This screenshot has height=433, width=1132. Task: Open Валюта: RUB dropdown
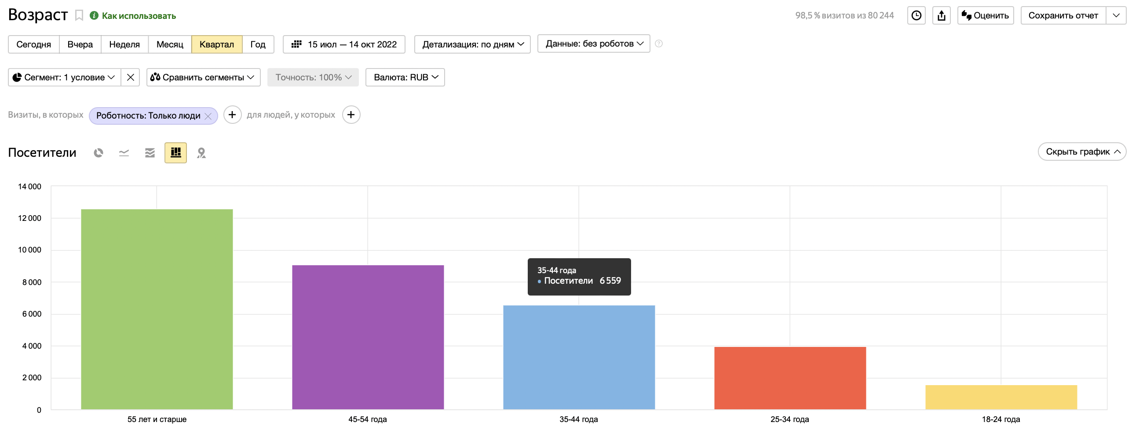pyautogui.click(x=405, y=77)
